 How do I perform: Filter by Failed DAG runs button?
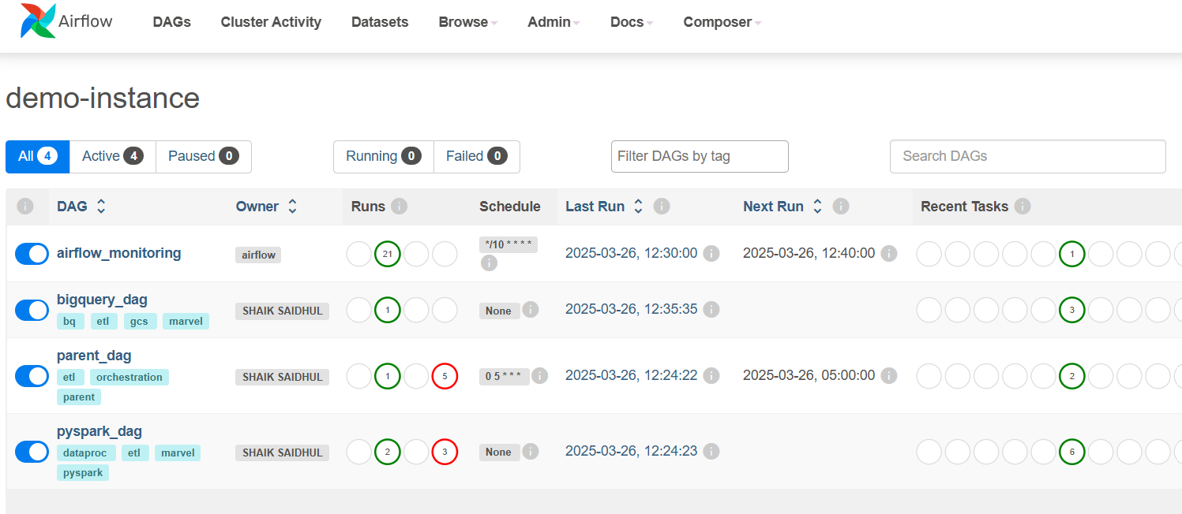[x=476, y=156]
